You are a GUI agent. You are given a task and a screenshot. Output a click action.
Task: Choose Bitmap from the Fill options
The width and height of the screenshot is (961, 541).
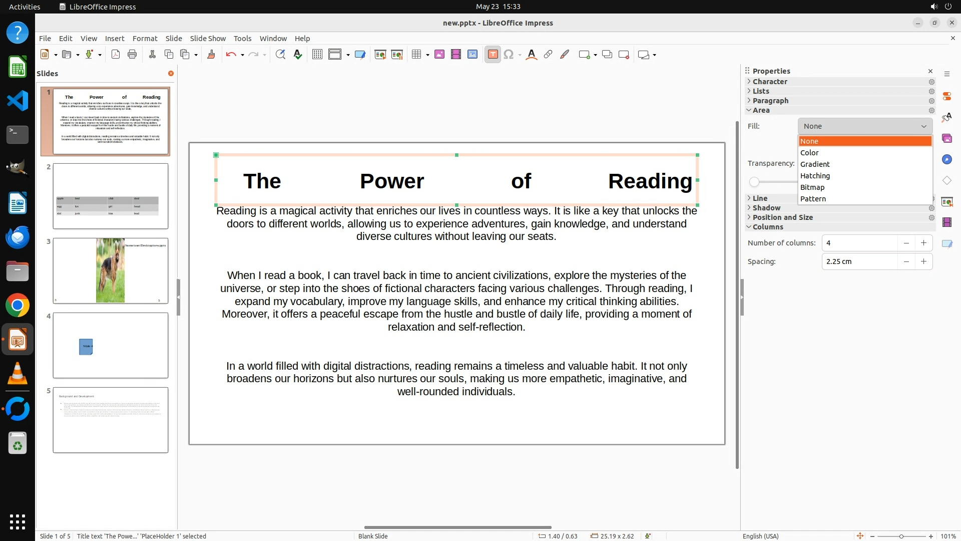point(812,187)
